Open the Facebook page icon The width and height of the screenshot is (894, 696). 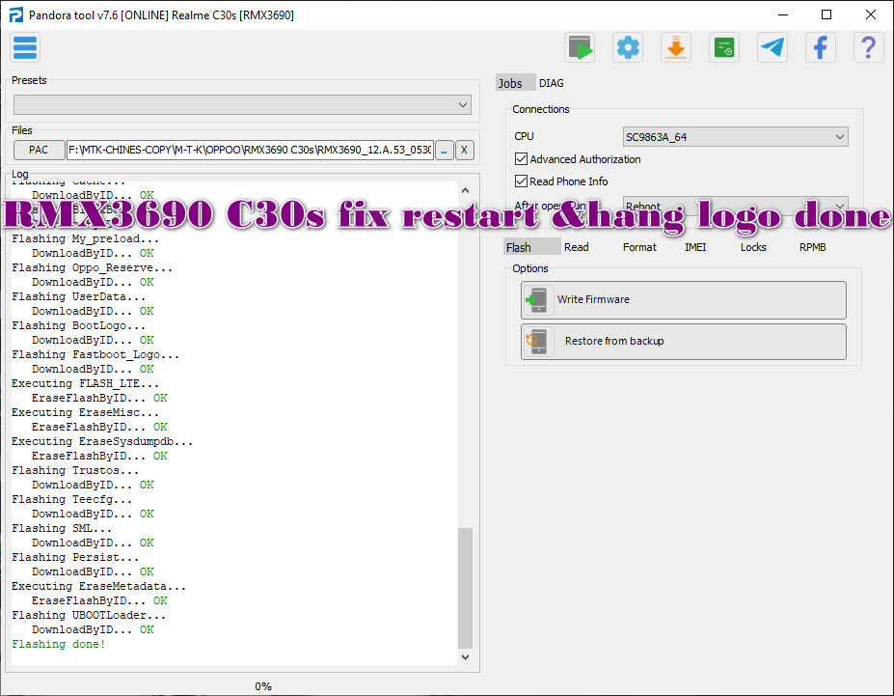(821, 47)
